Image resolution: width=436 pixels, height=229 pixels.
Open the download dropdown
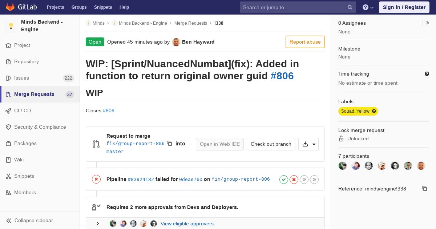308,144
